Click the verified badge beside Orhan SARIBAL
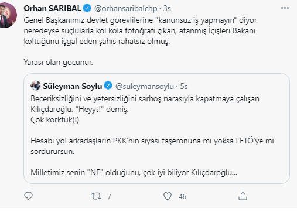Viewport: 297px width, 212px height. (x=87, y=8)
